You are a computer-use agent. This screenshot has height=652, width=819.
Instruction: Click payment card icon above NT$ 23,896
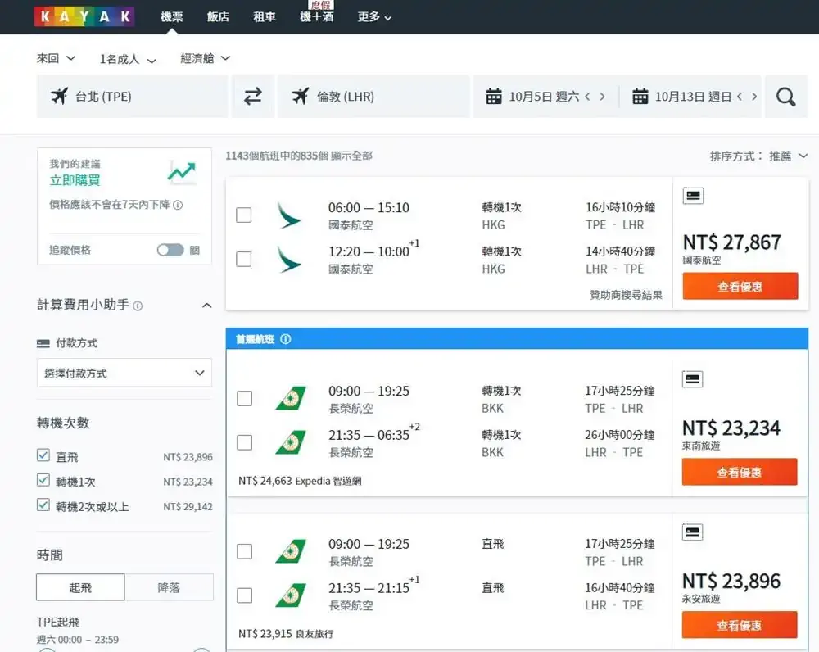(693, 532)
